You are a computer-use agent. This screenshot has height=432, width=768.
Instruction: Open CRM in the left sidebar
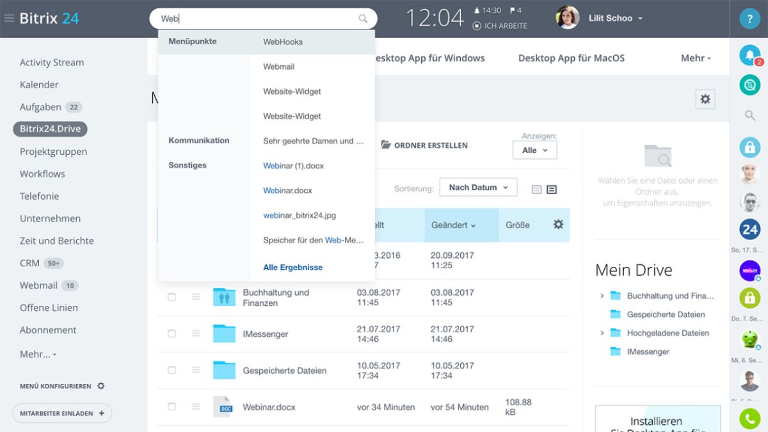29,263
